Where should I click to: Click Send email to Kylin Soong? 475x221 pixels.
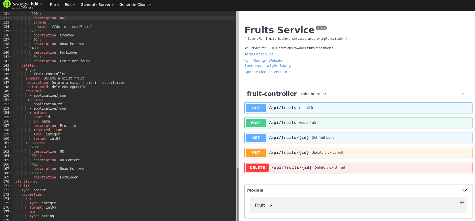pos(268,66)
